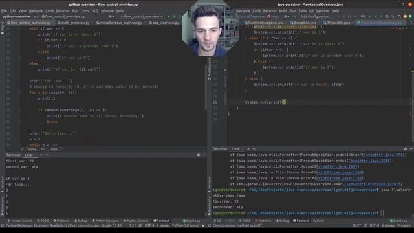Open the Build tool window in IntelliJ
The image size is (414, 233).
tap(318, 221)
